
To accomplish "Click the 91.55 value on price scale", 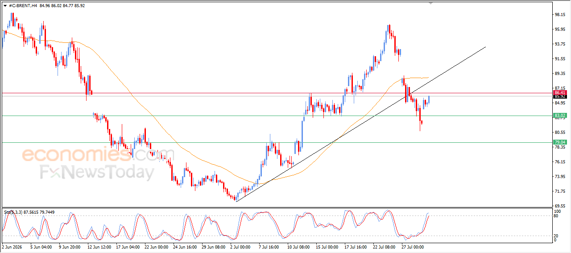I will coord(560,59).
